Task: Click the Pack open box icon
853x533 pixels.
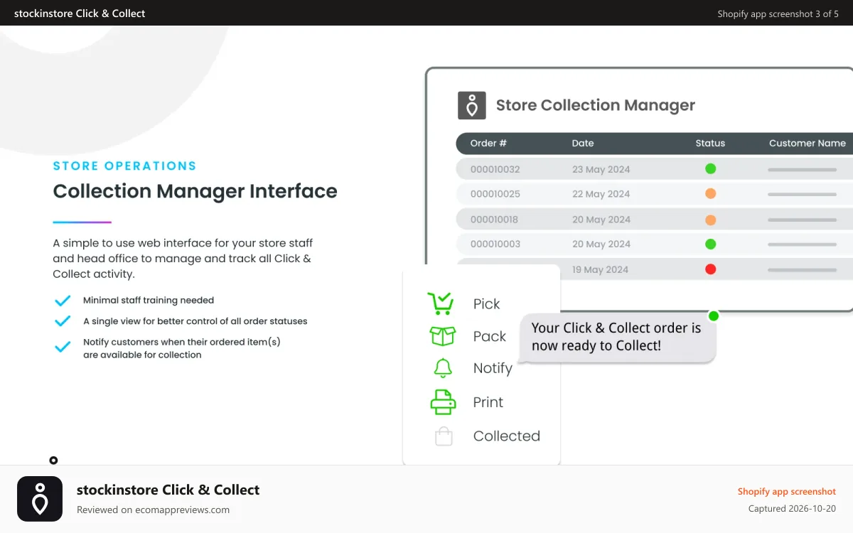Action: 442,336
